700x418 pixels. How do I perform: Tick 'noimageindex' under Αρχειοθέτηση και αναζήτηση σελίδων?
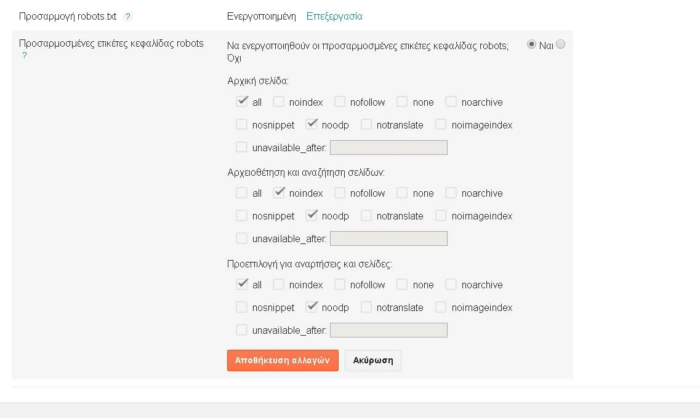tap(441, 215)
